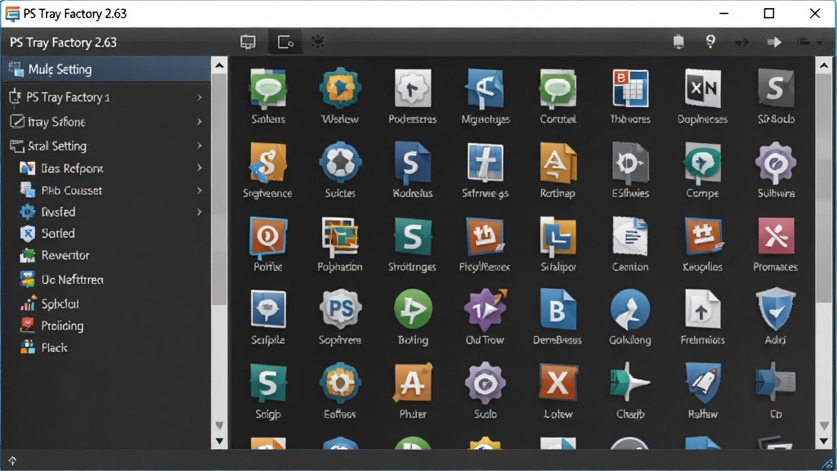The width and height of the screenshot is (837, 471).
Task: Click the Thavores grid icon
Action: pos(630,88)
